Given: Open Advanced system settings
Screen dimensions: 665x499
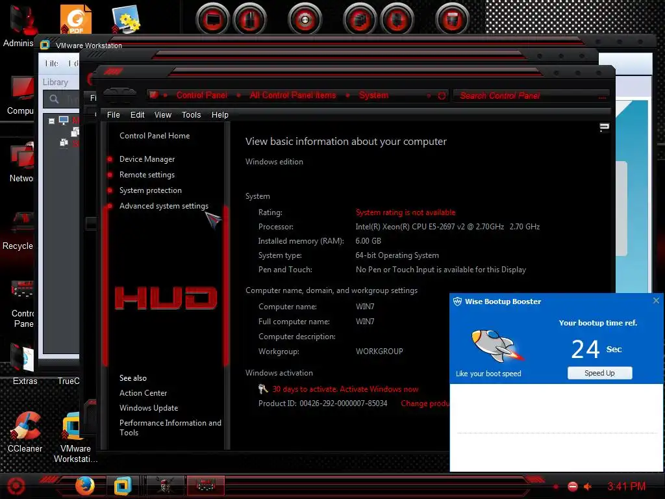Looking at the screenshot, I should (x=164, y=206).
